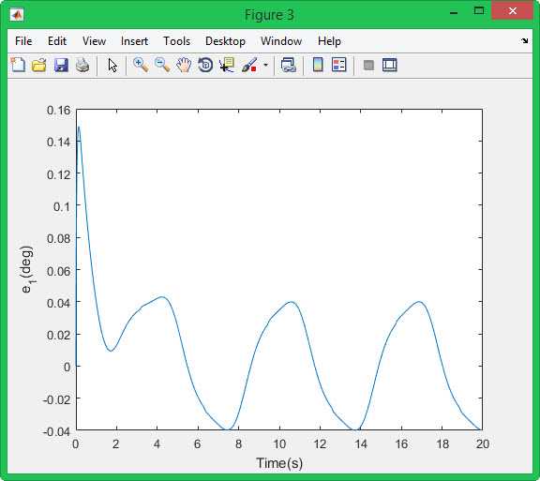
Task: Toggle the Rotate 3D tool
Action: click(x=205, y=65)
